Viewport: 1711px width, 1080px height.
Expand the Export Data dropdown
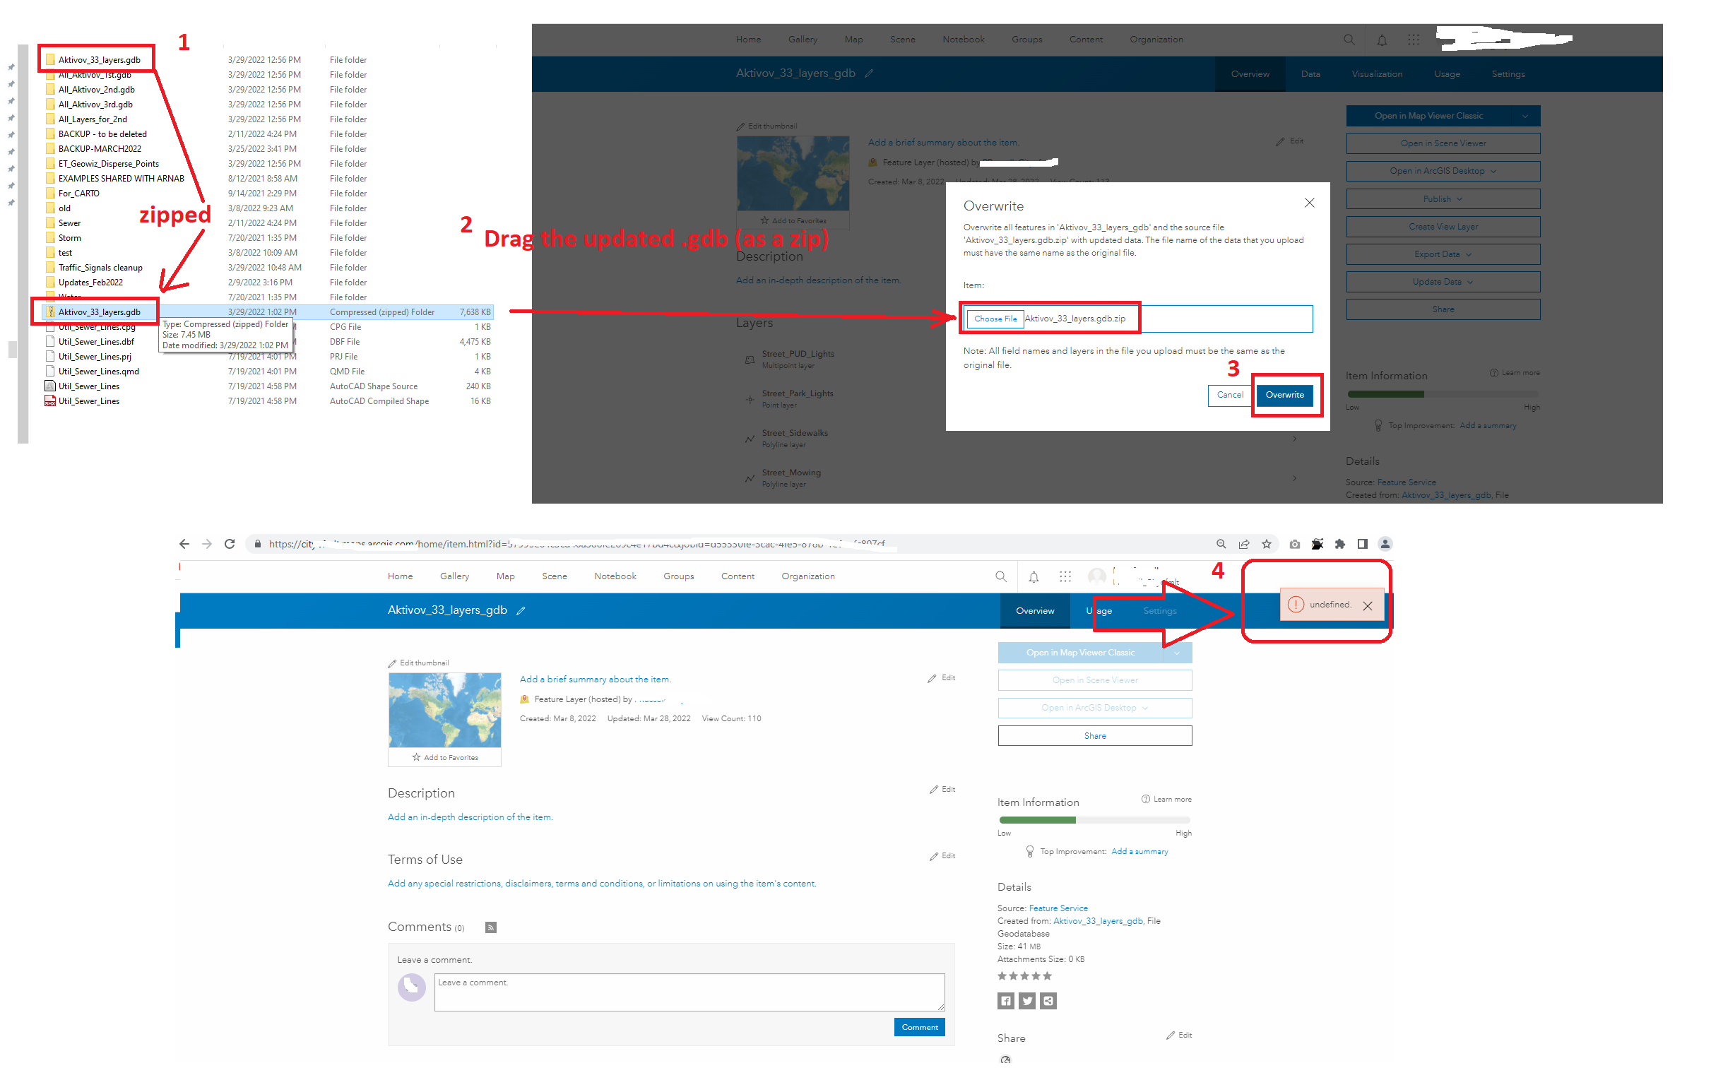point(1443,254)
